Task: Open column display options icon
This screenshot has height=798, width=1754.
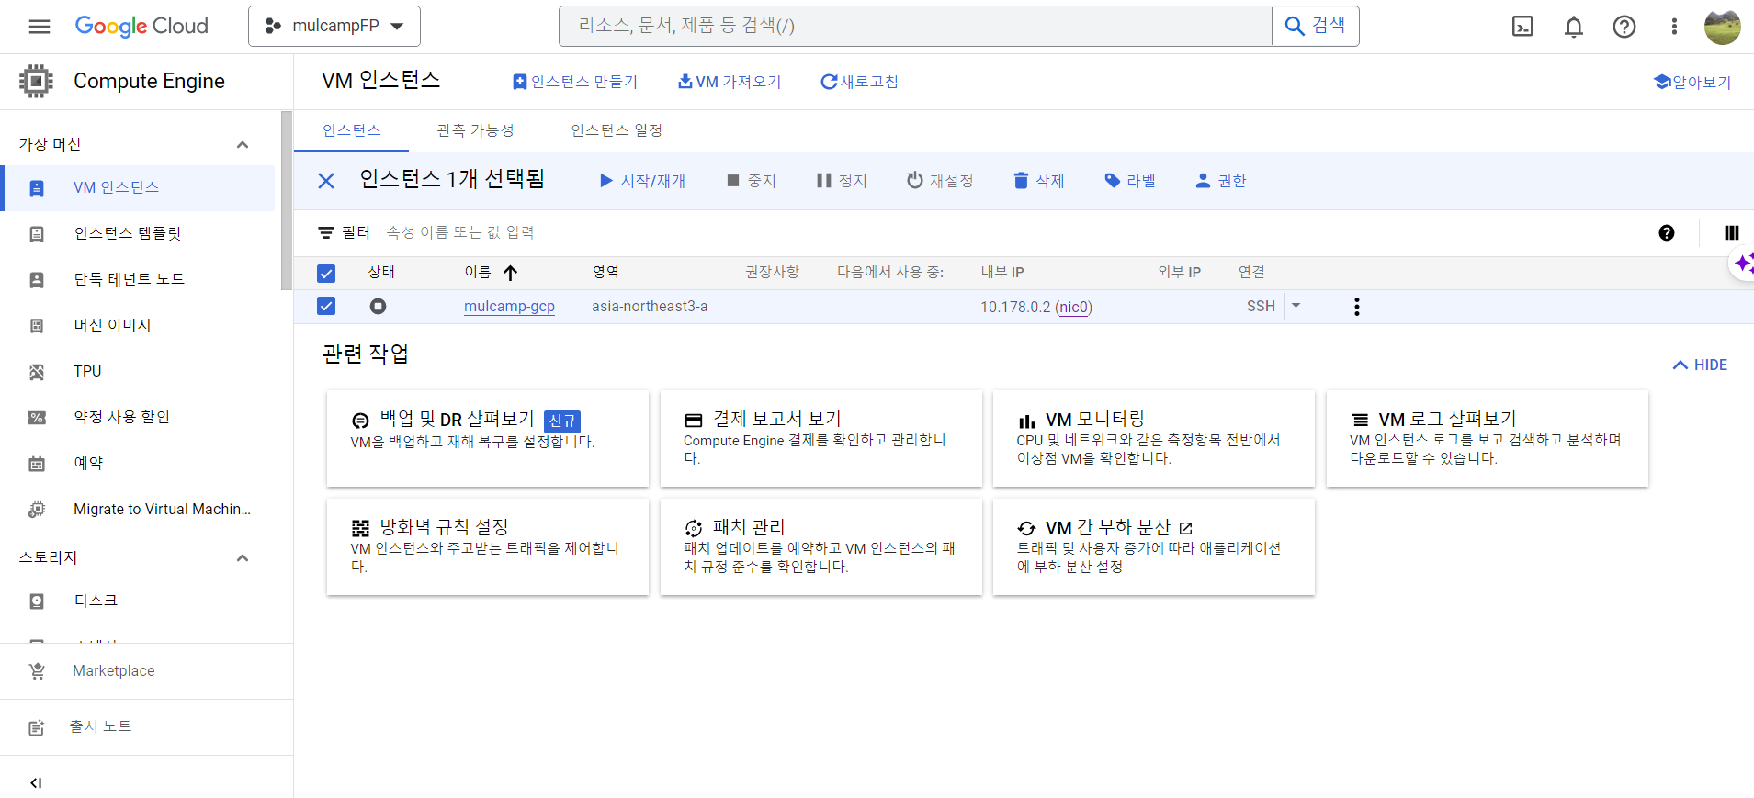Action: [1732, 233]
